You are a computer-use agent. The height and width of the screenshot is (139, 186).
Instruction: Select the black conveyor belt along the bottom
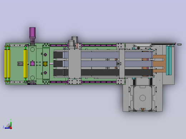click(x=103, y=72)
